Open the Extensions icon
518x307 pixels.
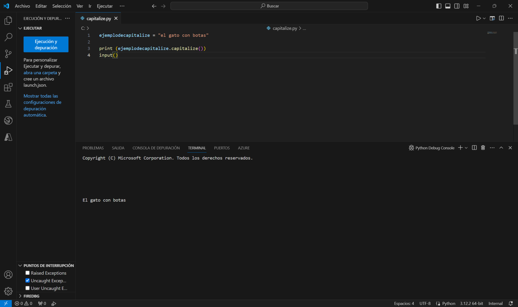click(8, 87)
